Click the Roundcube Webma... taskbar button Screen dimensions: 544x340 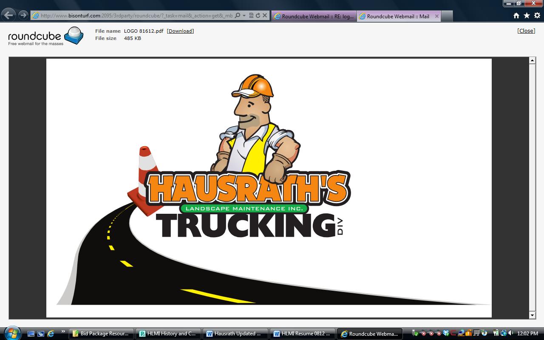click(370, 334)
